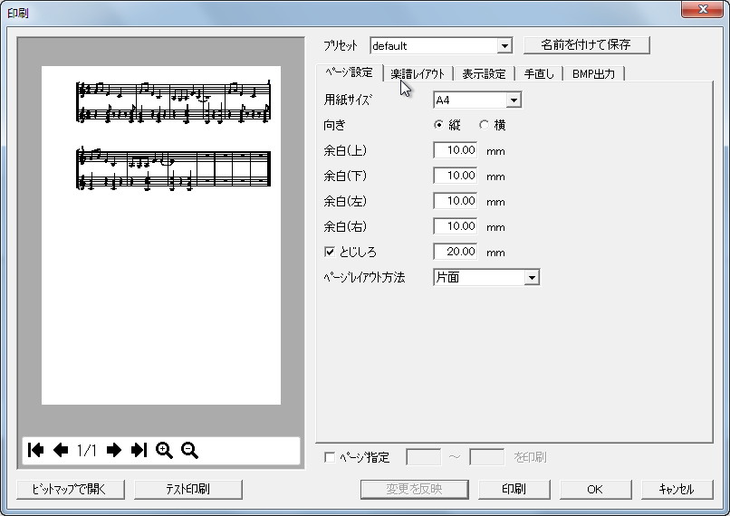Click the 1/1 page indicator
Viewport: 730px width, 516px height.
[87, 450]
